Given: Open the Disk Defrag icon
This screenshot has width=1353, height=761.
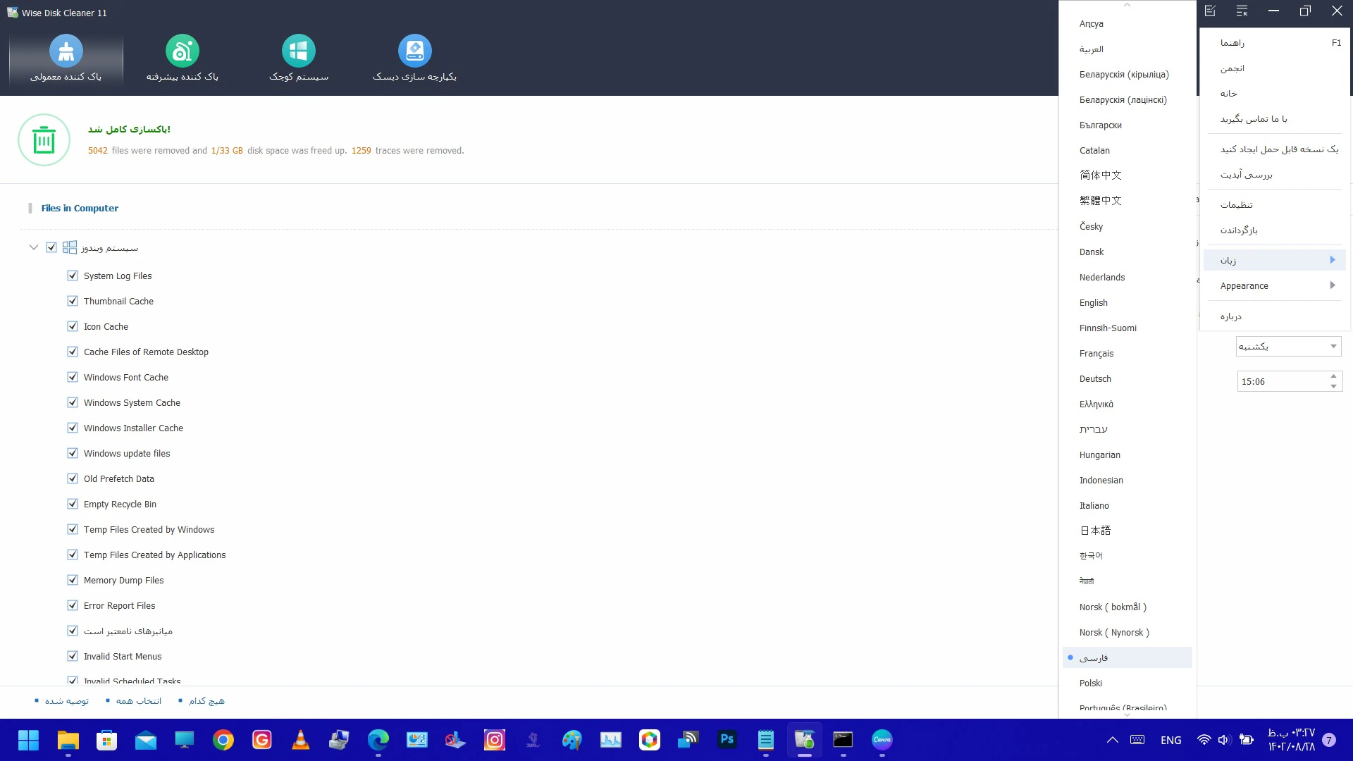Looking at the screenshot, I should point(414,51).
